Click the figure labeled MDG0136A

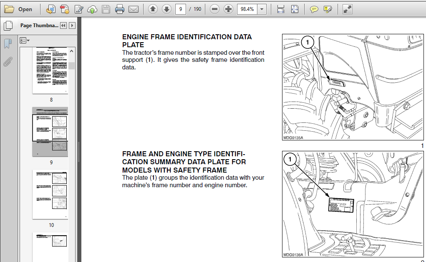353,204
